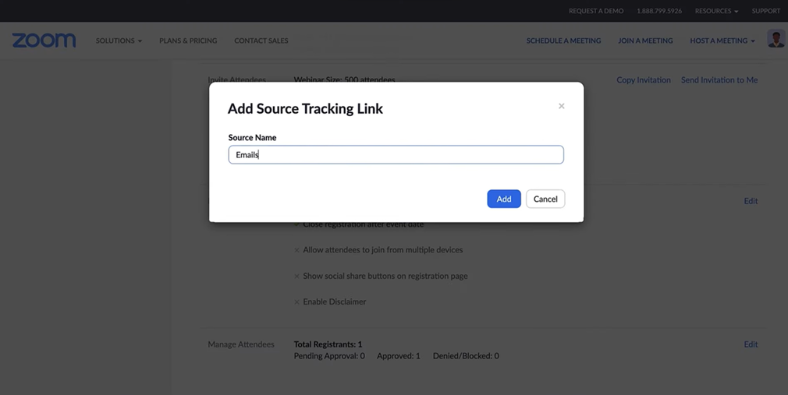This screenshot has width=788, height=395.
Task: Select Send Invitation to Me
Action: point(719,79)
